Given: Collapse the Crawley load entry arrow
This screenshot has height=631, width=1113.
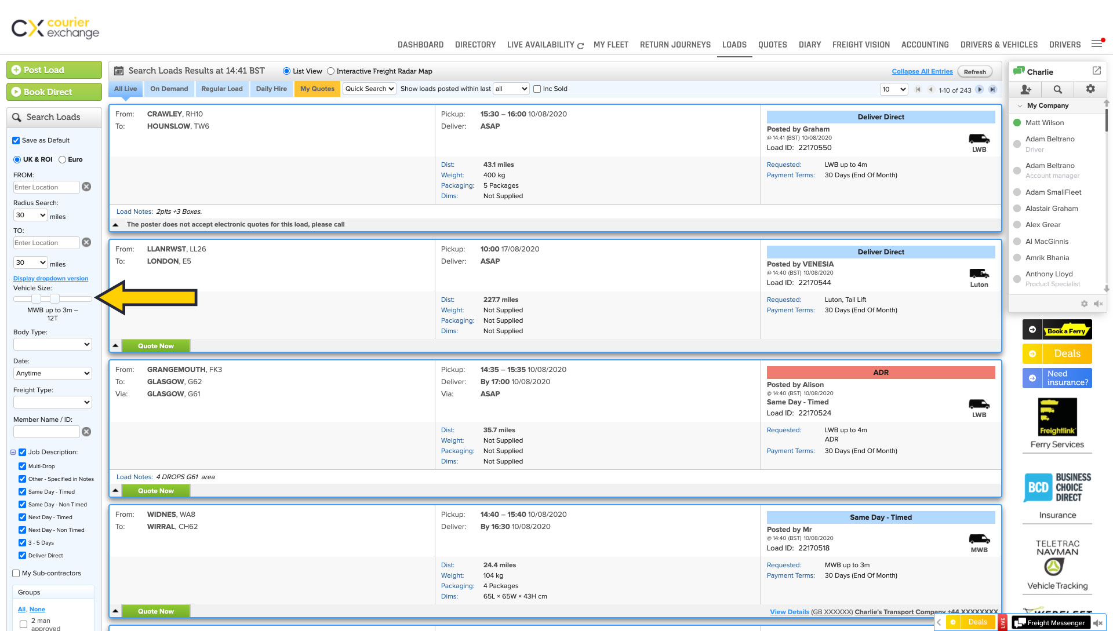Looking at the screenshot, I should point(115,224).
